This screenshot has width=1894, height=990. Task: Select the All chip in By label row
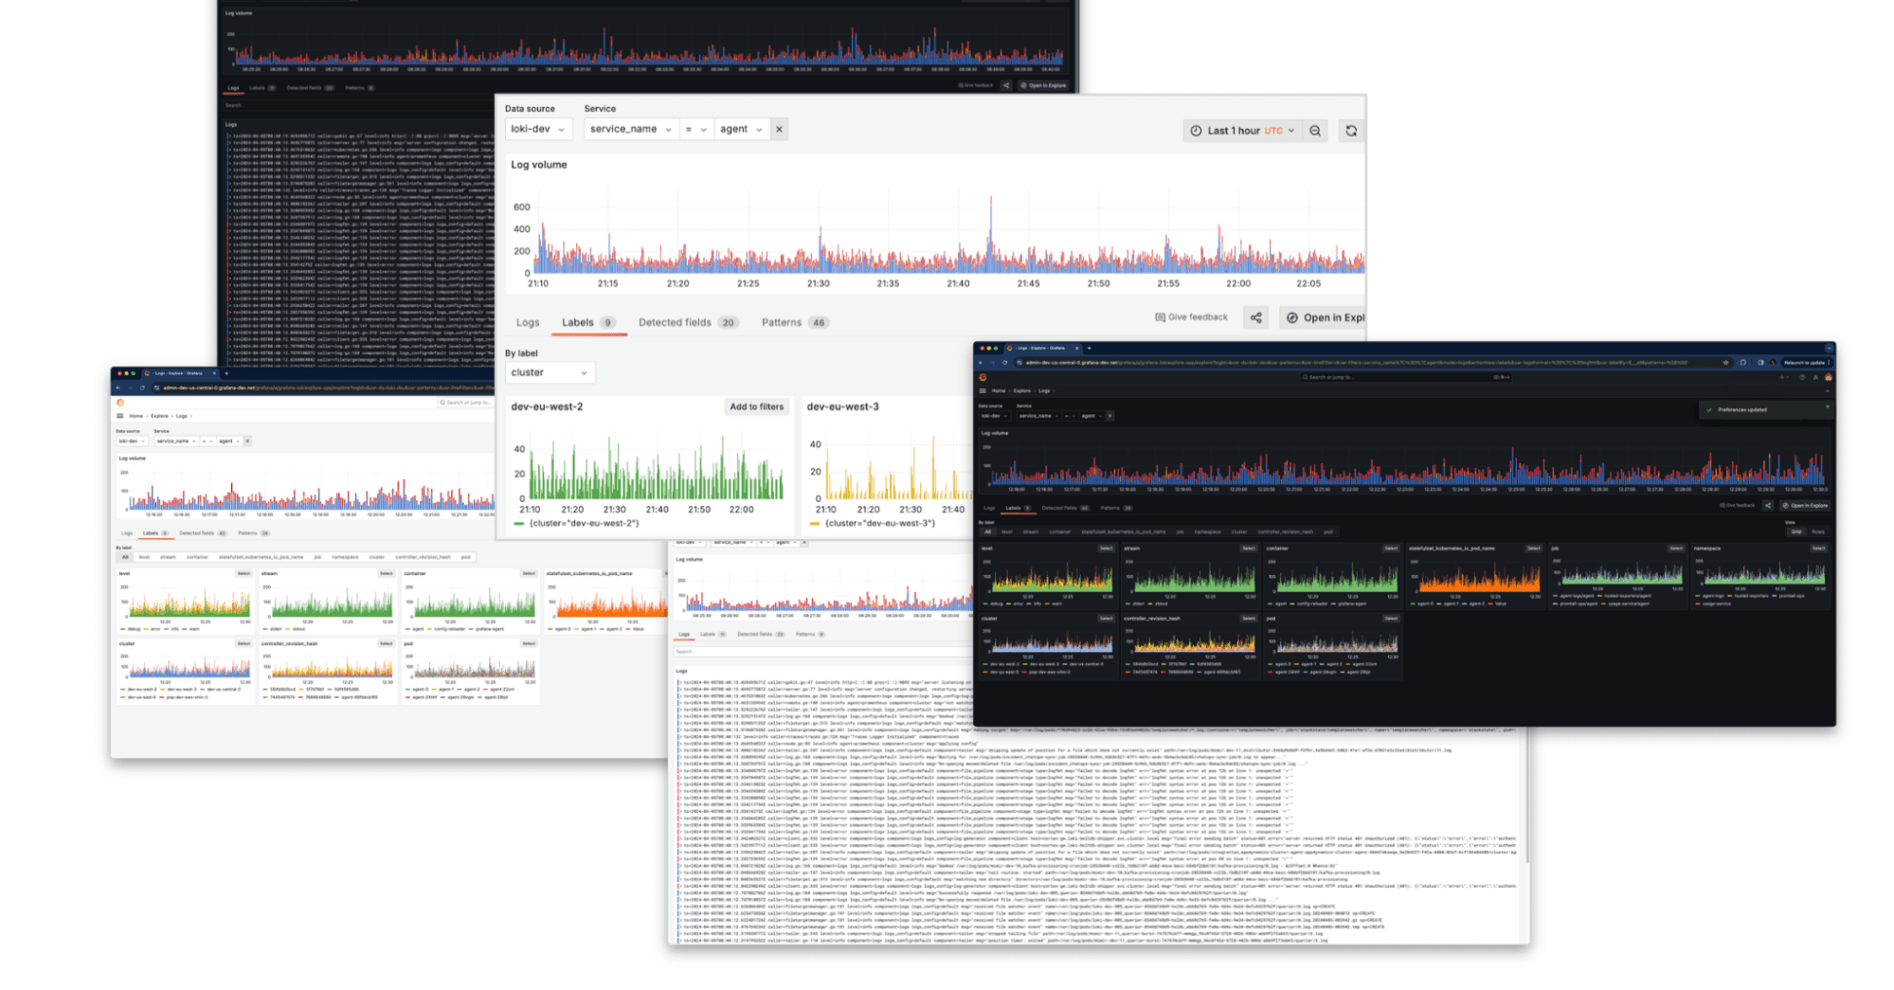[x=988, y=531]
